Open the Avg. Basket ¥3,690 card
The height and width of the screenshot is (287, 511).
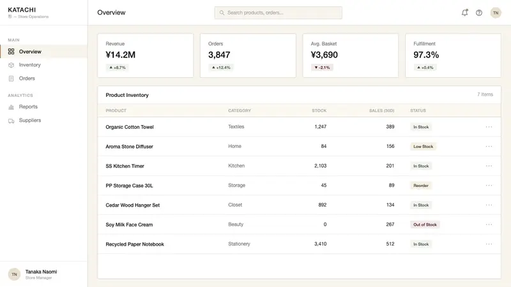[x=351, y=55]
